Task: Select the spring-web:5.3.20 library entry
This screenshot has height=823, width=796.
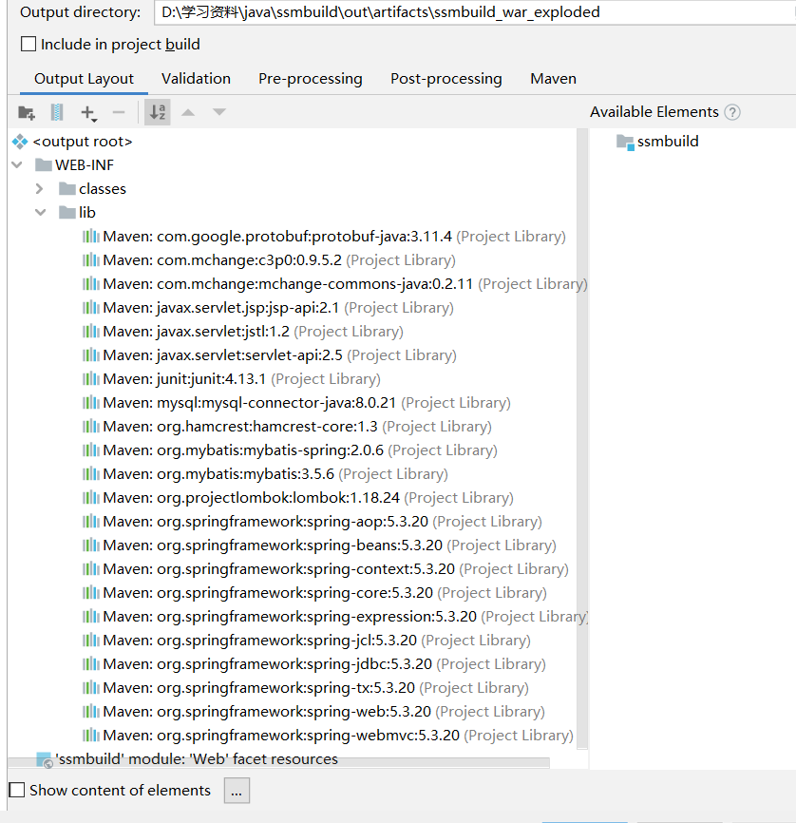Action: click(313, 711)
